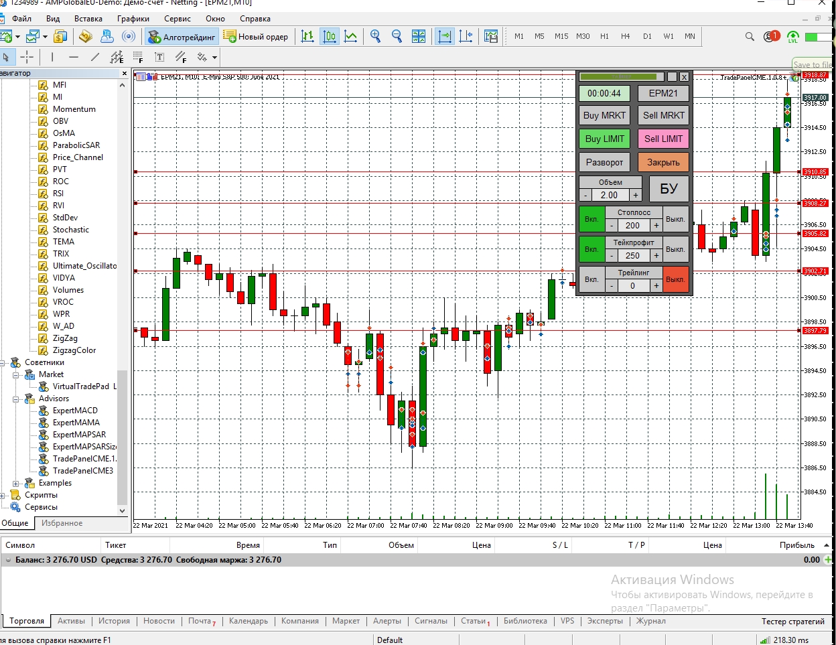
Task: Select the Fibonacci retracement tool
Action: pyautogui.click(x=138, y=57)
